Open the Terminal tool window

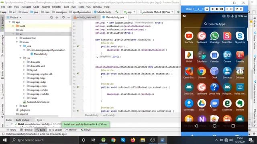[x=27, y=130]
